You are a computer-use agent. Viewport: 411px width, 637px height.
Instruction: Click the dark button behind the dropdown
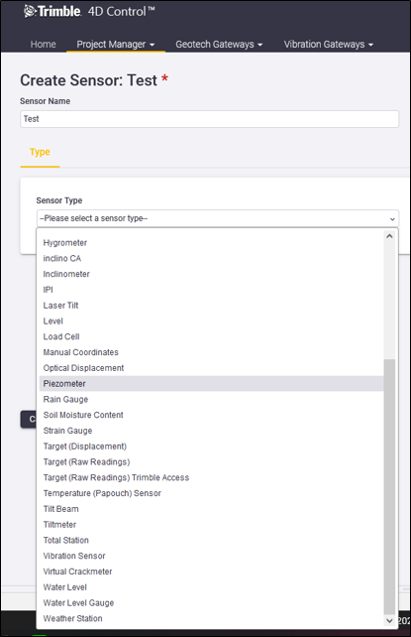click(29, 420)
